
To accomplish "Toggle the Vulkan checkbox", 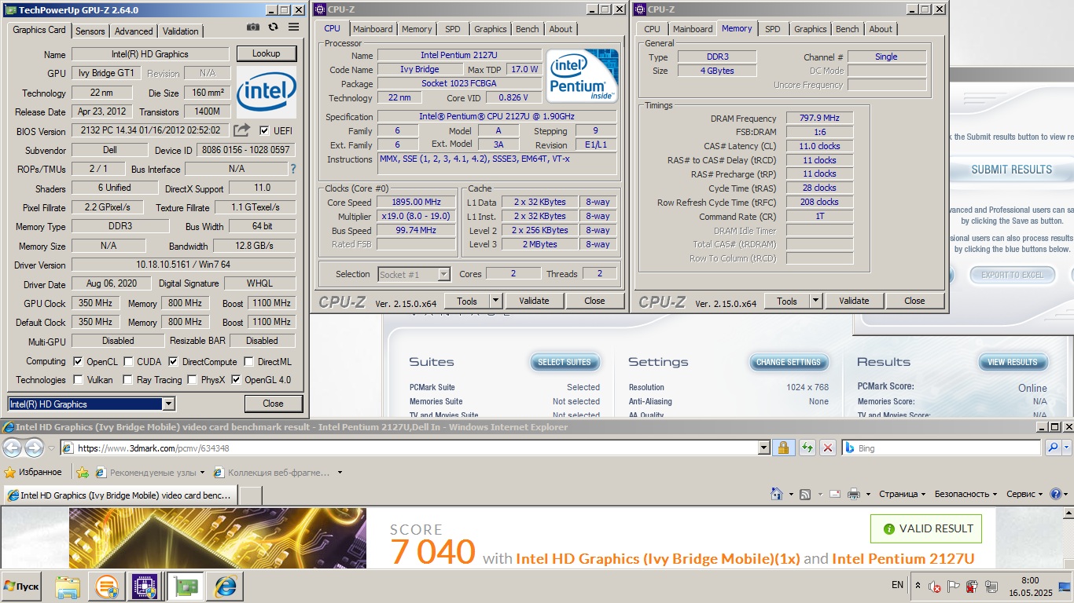I will (78, 380).
